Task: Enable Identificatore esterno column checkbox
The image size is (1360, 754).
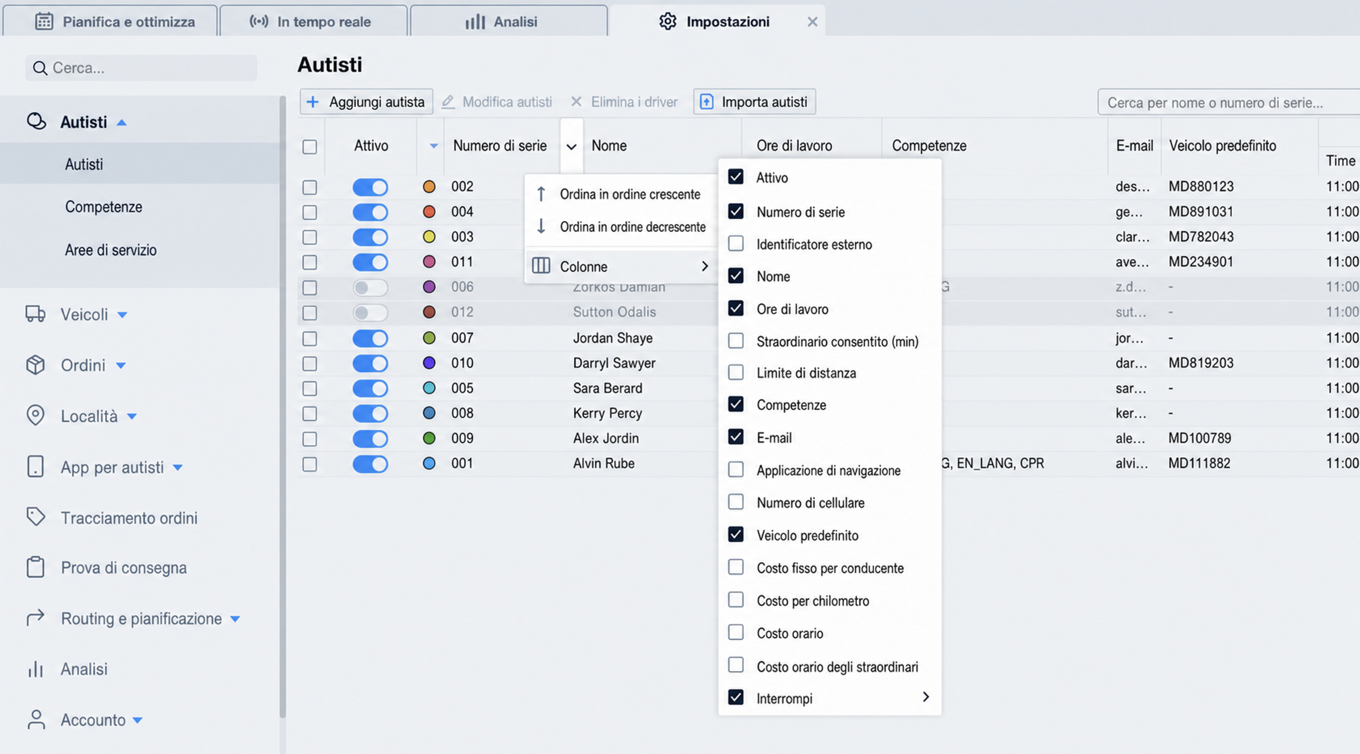Action: click(x=736, y=243)
